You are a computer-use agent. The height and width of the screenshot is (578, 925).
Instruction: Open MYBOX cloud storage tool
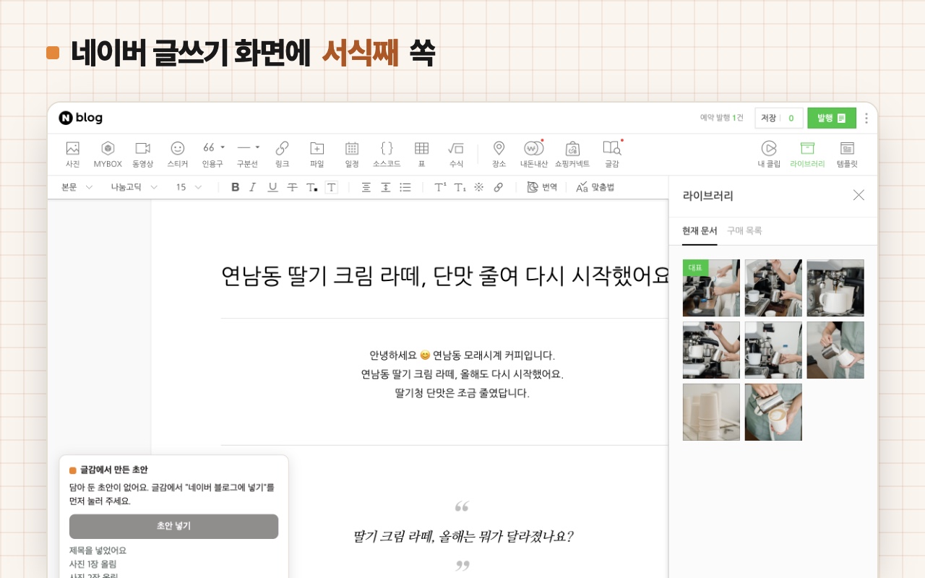click(x=108, y=154)
